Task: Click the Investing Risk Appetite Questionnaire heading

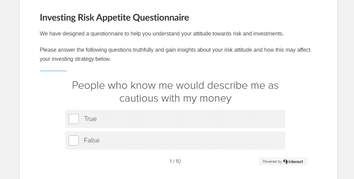Action: click(x=114, y=17)
